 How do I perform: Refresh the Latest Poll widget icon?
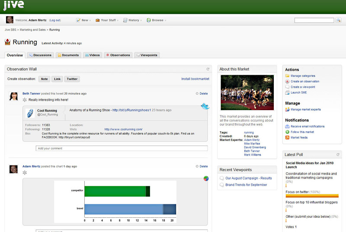(x=338, y=155)
